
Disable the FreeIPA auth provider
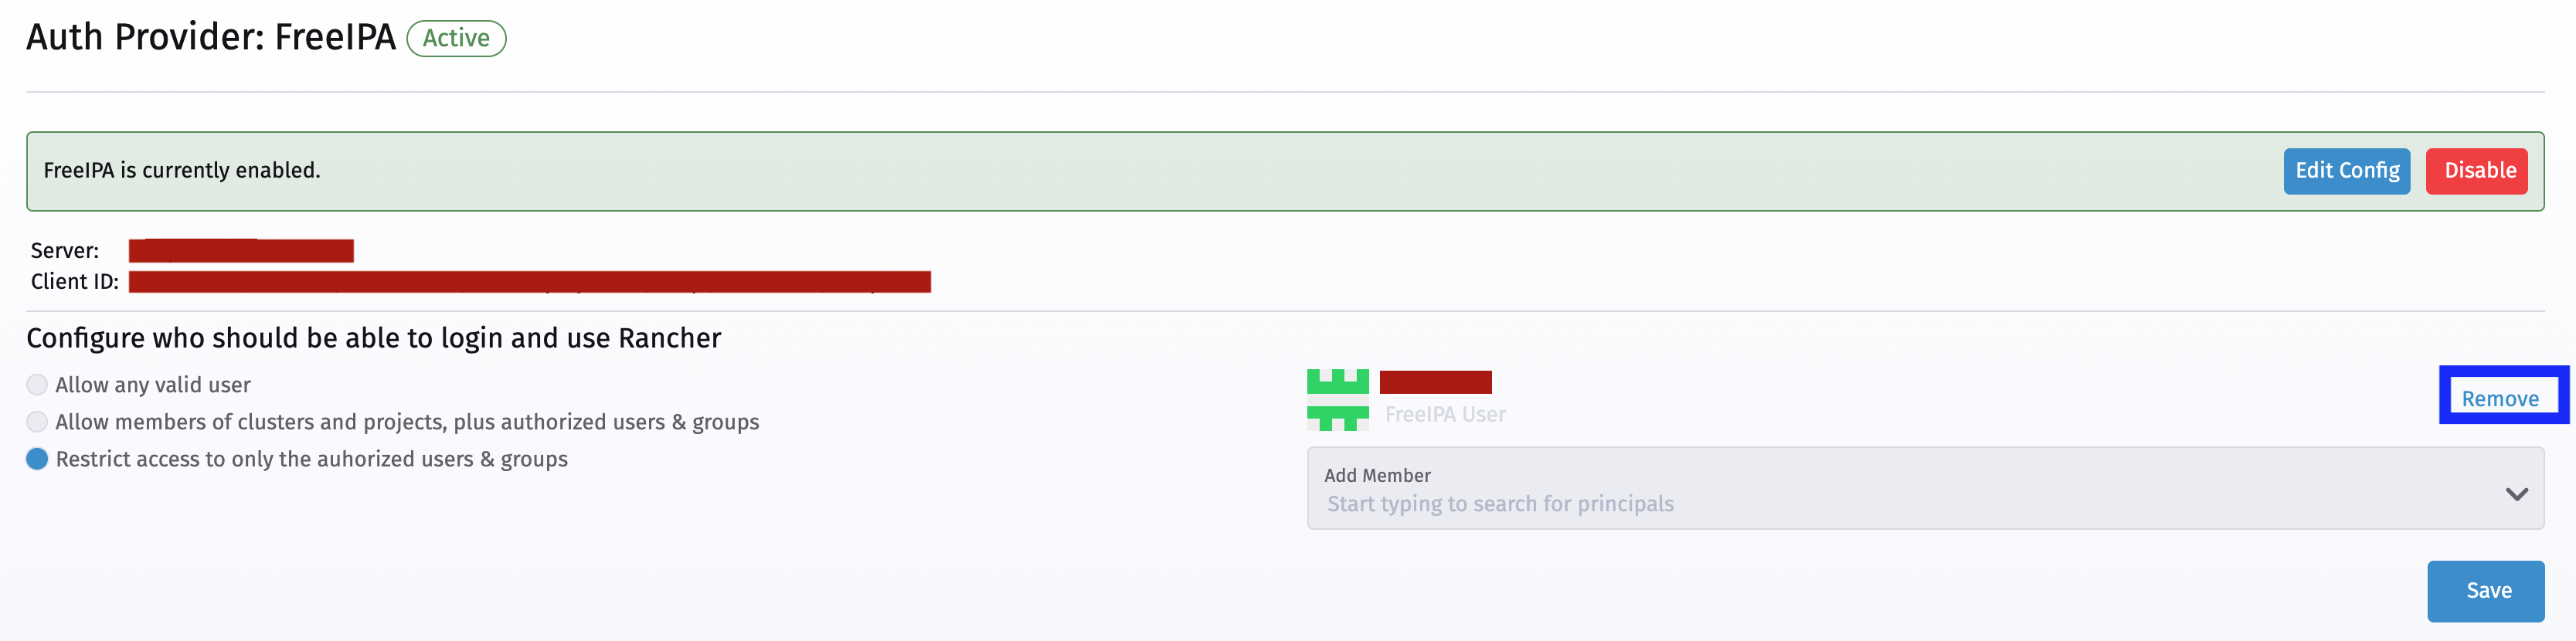pos(2477,170)
